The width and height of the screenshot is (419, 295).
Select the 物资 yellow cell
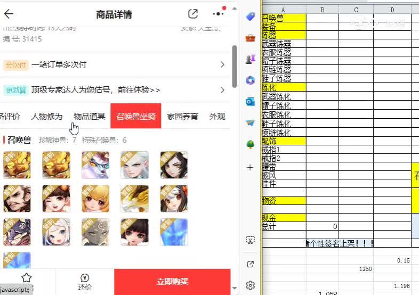284,201
